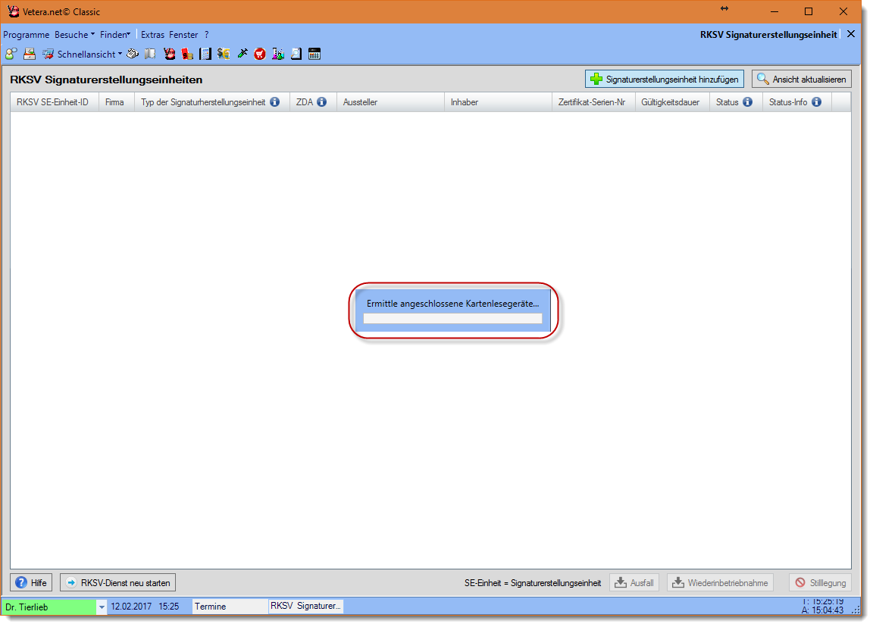This screenshot has height=627, width=873.
Task: Click the dollar-euro currency icon
Action: [224, 54]
